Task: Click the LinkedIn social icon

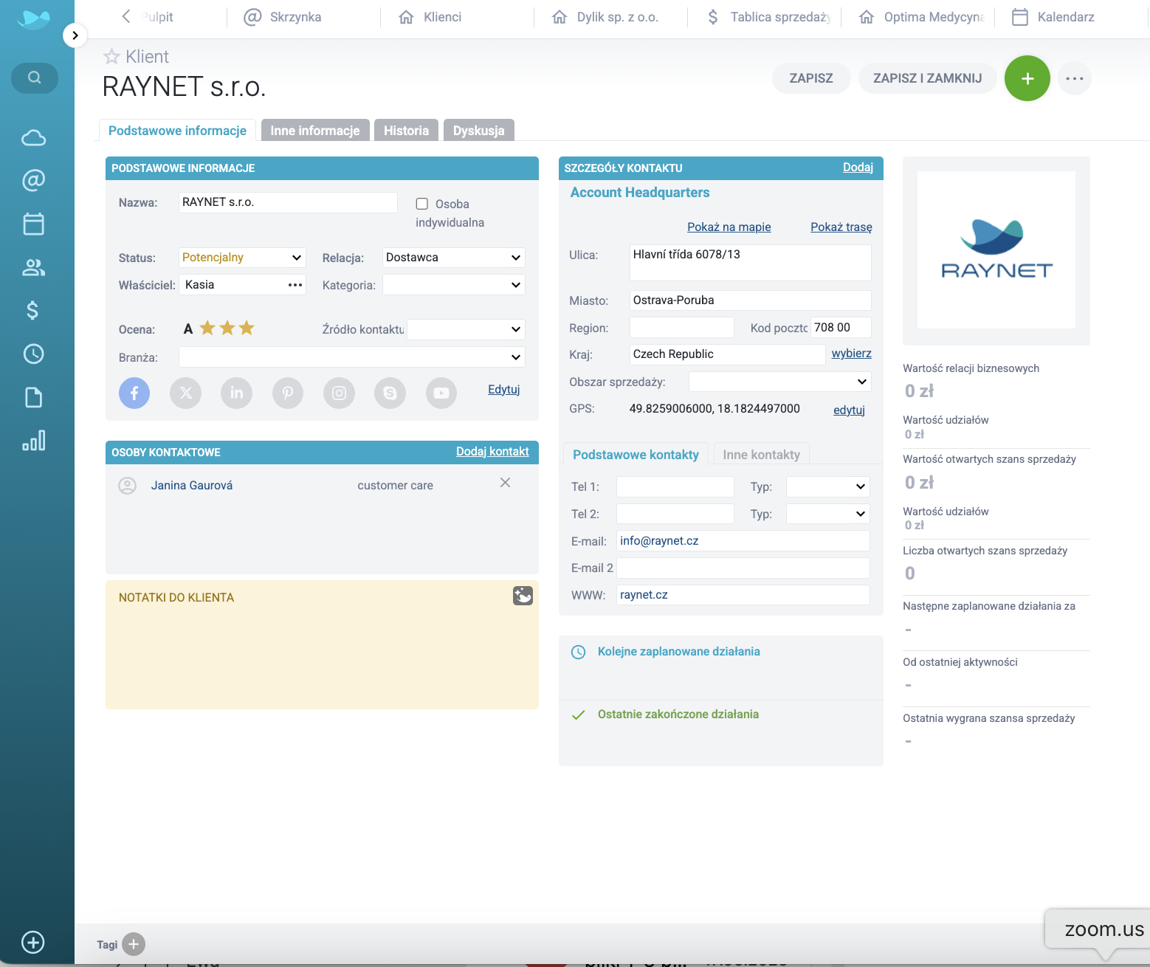Action: tap(236, 393)
